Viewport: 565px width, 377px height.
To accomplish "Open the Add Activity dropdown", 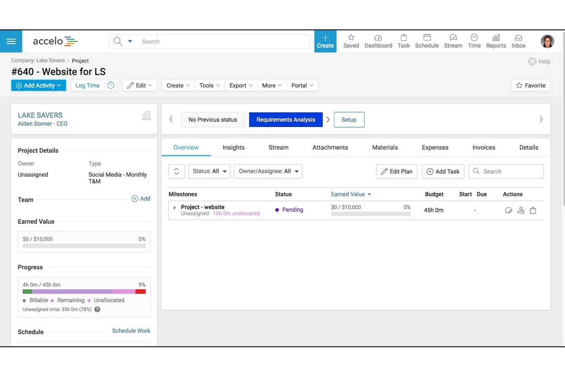I will pos(39,86).
